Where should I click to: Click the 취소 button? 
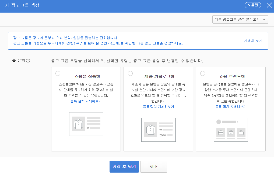[154, 167]
